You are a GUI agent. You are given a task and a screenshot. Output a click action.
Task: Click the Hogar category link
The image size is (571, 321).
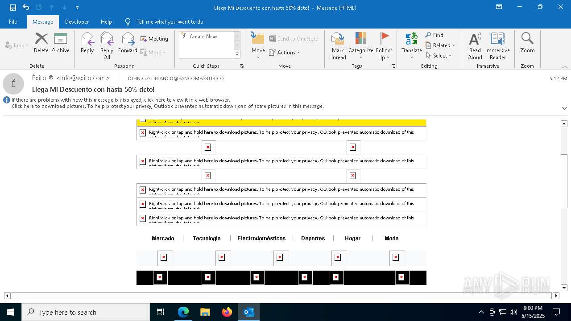pos(352,239)
